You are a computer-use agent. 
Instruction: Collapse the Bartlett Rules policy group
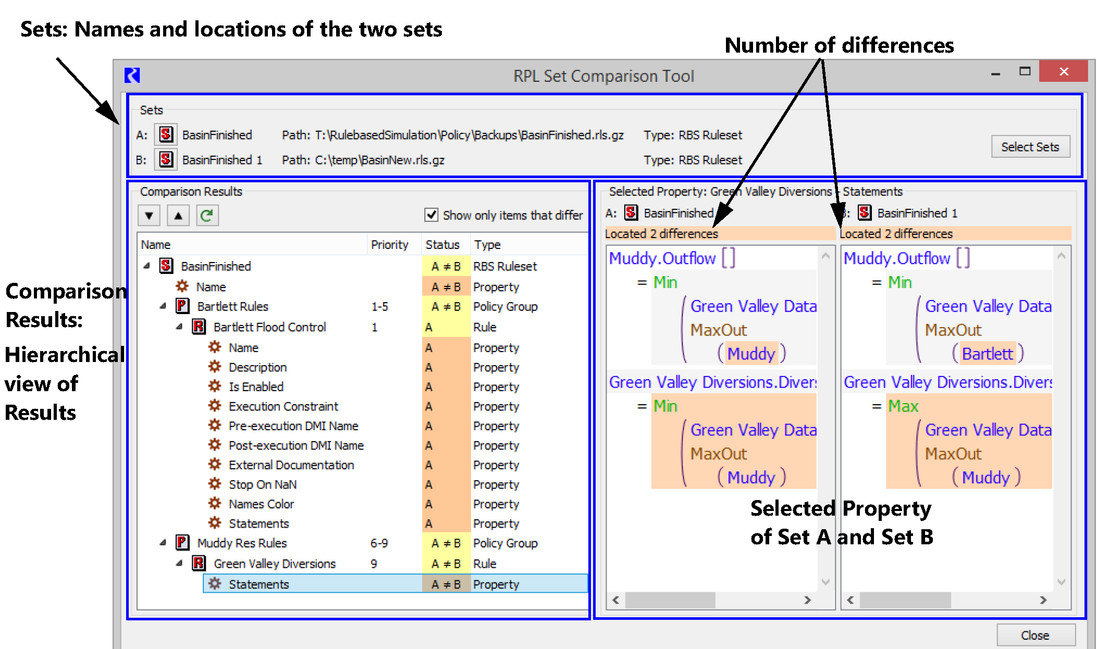point(163,306)
